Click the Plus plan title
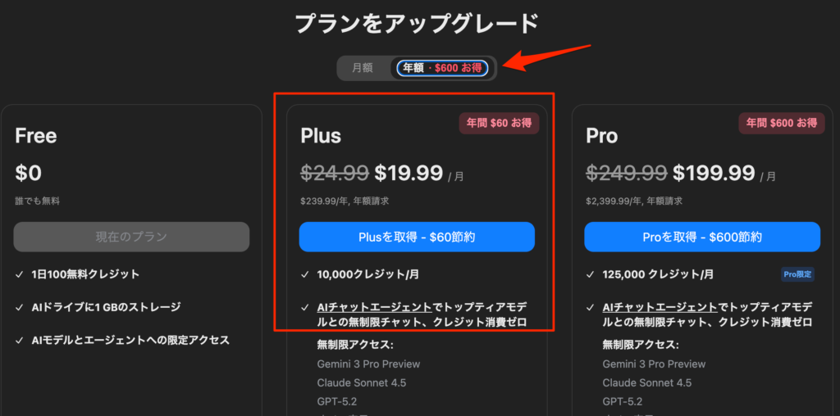The image size is (840, 416). [x=321, y=135]
